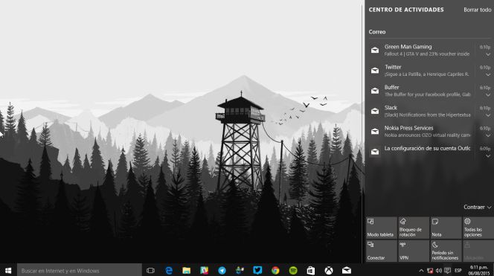The image size is (494, 276).
Task: Expand the Outlook account configuration notification chevron
Action: 488,156
